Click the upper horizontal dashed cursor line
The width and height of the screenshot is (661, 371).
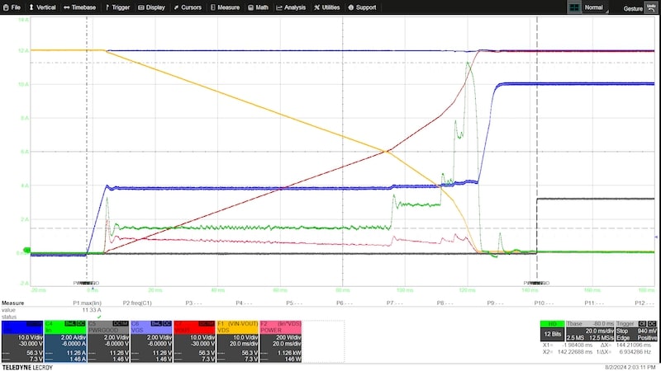click(342, 63)
